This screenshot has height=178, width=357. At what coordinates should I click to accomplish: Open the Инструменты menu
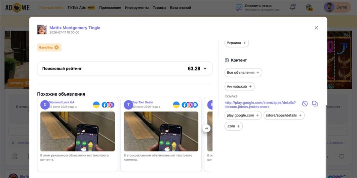[137, 8]
